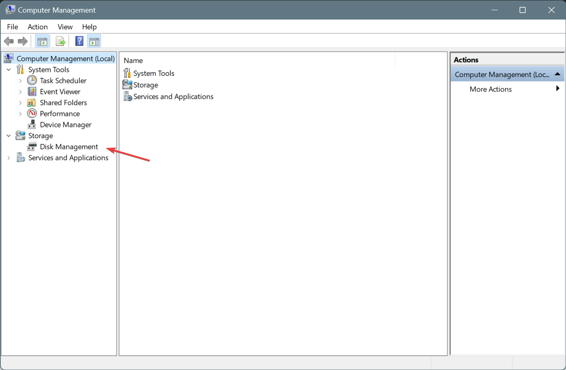Open the View menu

(65, 26)
